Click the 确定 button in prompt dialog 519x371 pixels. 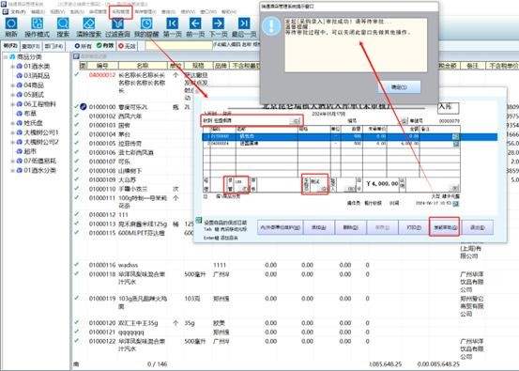click(x=399, y=87)
